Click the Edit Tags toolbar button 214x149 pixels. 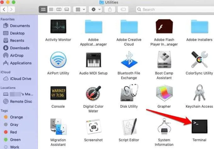coord(123,9)
